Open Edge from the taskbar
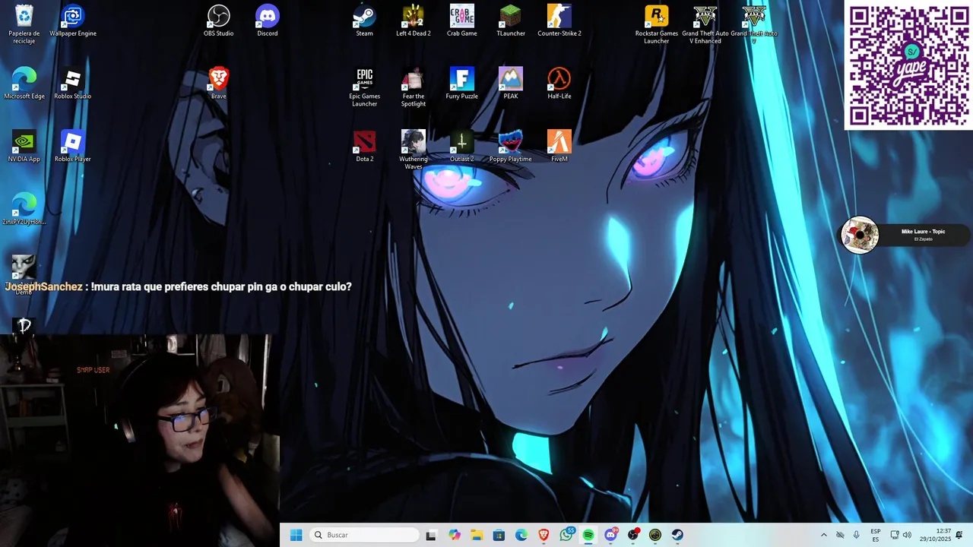This screenshot has height=547, width=973. pos(521,535)
